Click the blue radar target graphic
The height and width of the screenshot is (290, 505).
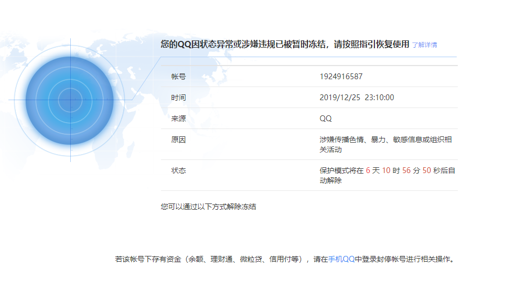pyautogui.click(x=70, y=101)
